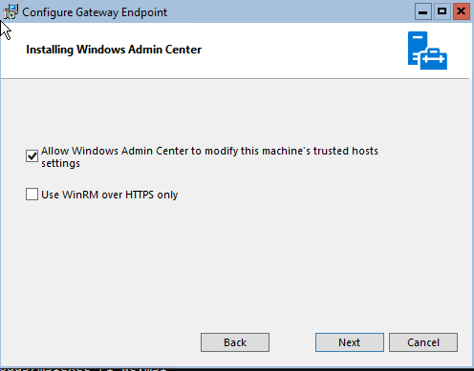This screenshot has width=474, height=371.
Task: Enable the Use WinRM over HTTPS only checkbox
Action: [32, 195]
